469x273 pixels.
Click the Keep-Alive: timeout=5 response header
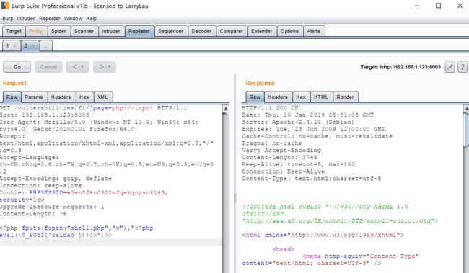pyautogui.click(x=298, y=164)
